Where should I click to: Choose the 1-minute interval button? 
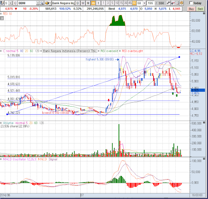103,3
